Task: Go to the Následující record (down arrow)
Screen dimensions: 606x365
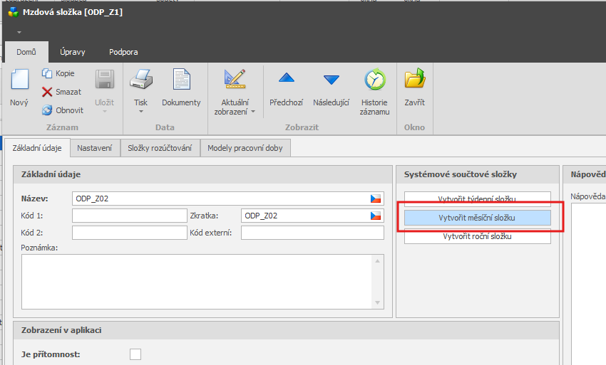Action: point(332,80)
